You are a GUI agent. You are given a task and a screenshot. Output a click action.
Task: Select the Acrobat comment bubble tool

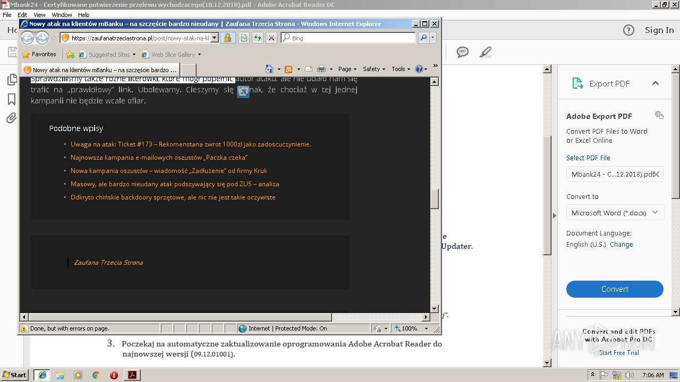pyautogui.click(x=463, y=52)
